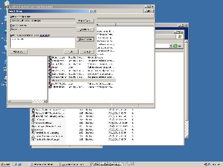
Task: Open Terminal Server Licensing icon
Action: coord(33,133)
